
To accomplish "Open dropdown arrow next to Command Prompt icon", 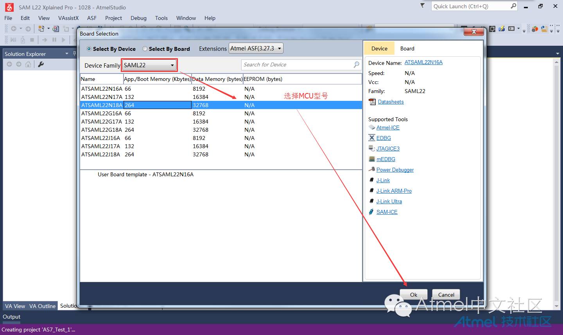I will pyautogui.click(x=518, y=29).
